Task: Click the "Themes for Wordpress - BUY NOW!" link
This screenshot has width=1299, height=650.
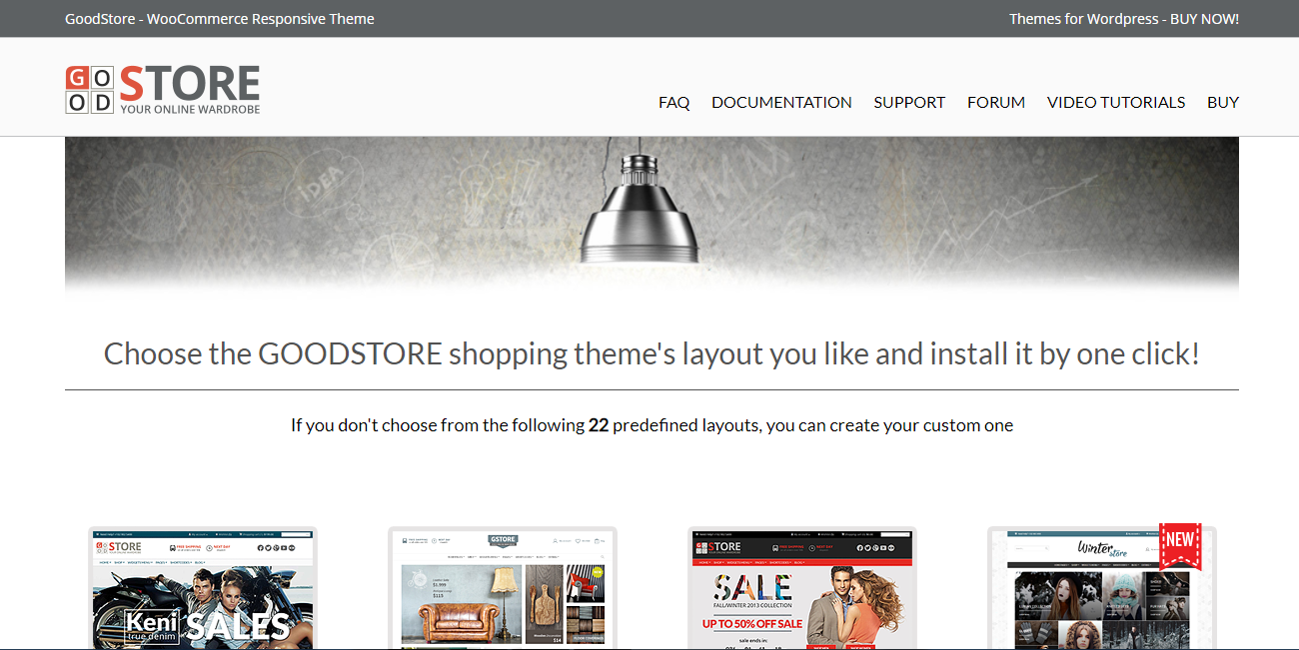Action: pos(1123,18)
